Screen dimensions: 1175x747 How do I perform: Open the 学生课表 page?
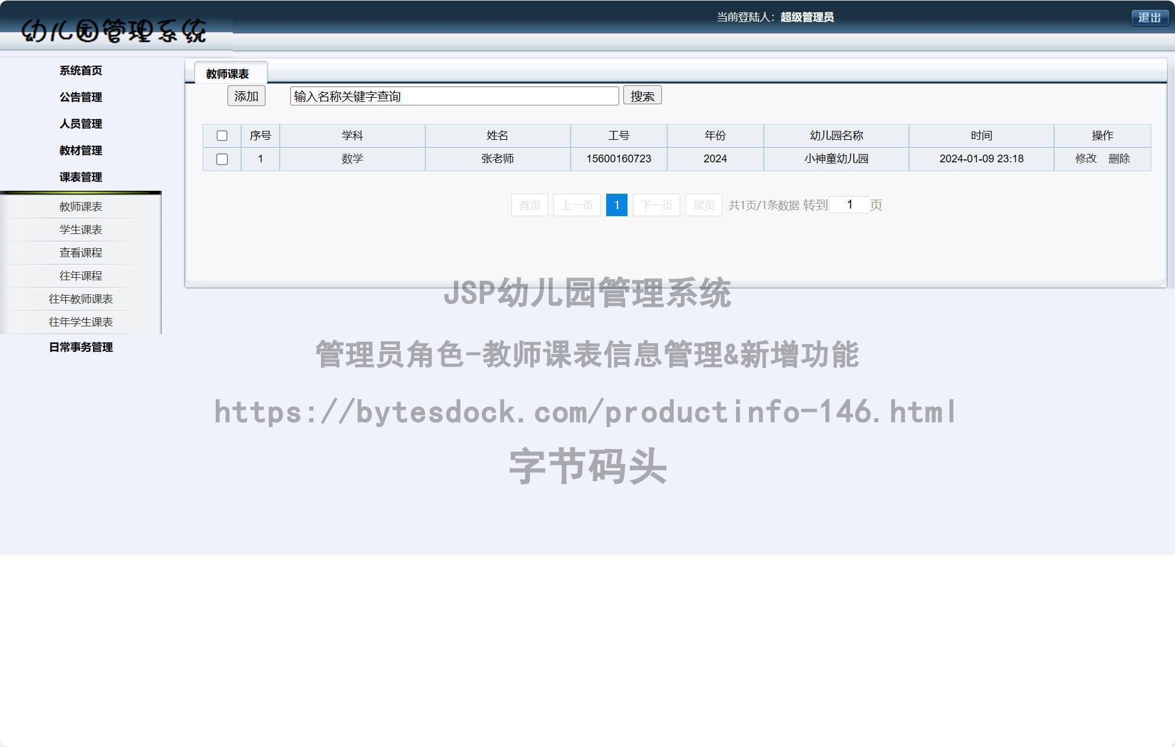tap(80, 229)
